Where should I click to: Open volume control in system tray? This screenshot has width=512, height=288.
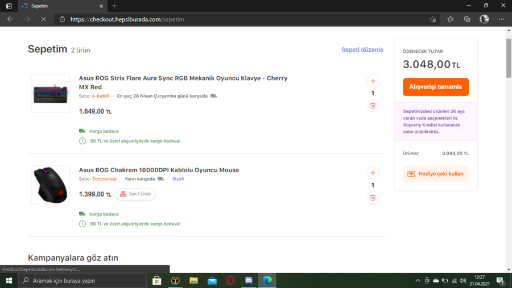[x=463, y=281]
